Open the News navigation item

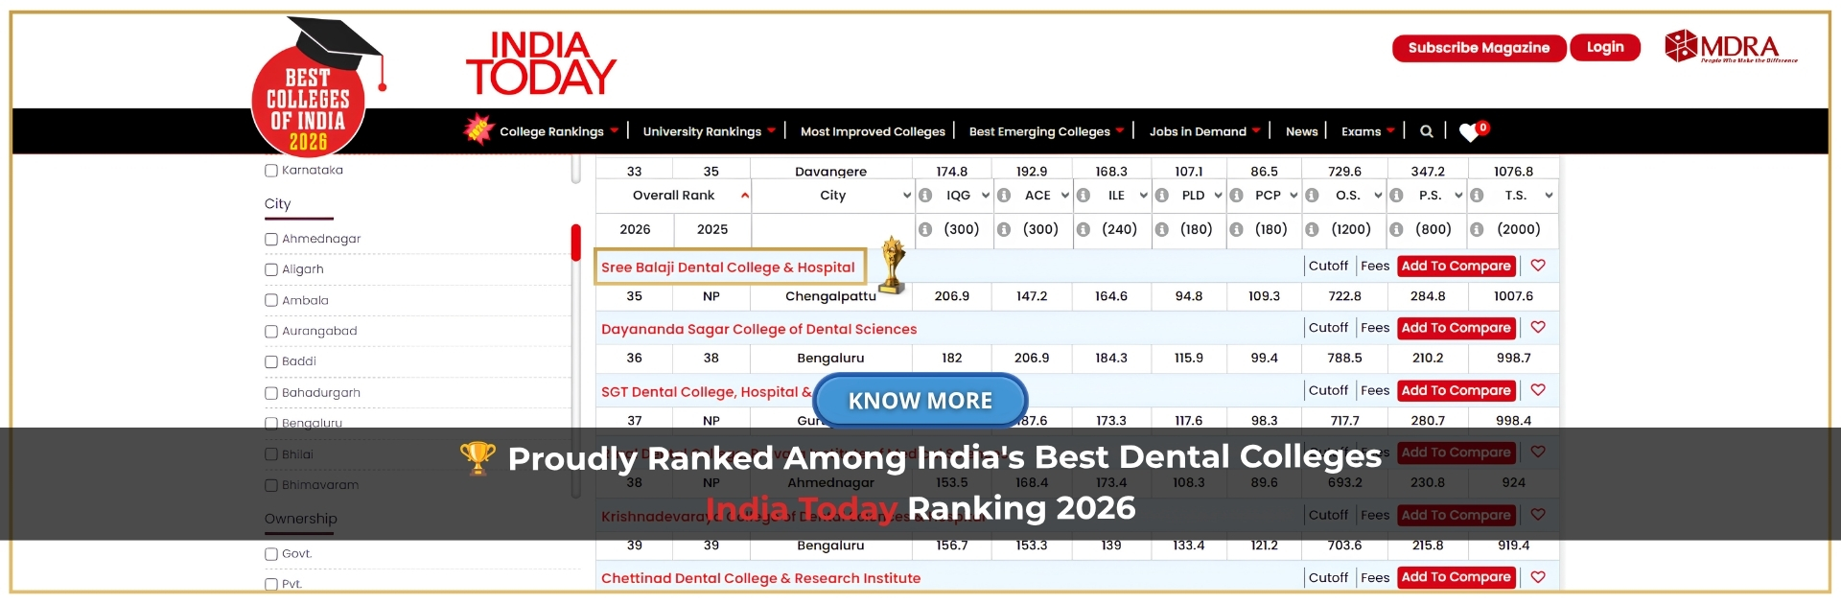point(1301,131)
